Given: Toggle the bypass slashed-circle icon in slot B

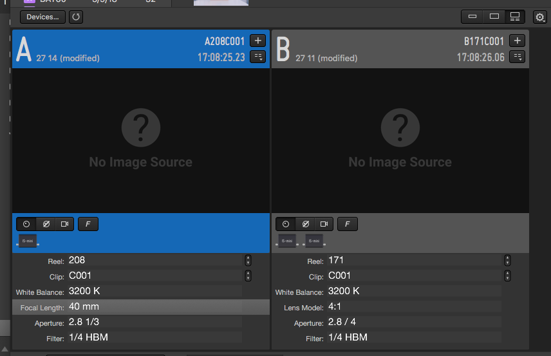Looking at the screenshot, I should (x=305, y=224).
